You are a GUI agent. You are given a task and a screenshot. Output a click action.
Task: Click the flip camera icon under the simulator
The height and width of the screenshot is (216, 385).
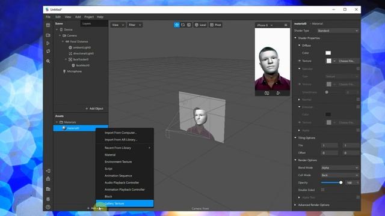[267, 94]
